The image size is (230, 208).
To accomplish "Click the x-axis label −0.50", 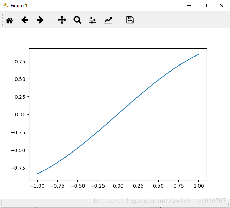I will (x=78, y=186).
